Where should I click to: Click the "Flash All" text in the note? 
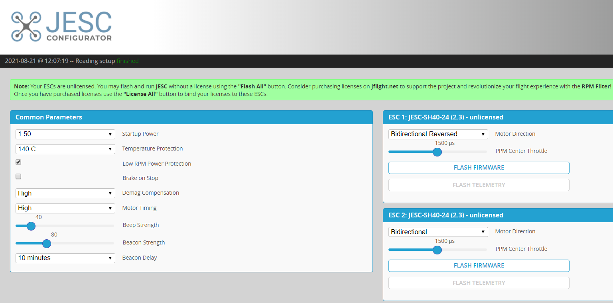tap(253, 86)
